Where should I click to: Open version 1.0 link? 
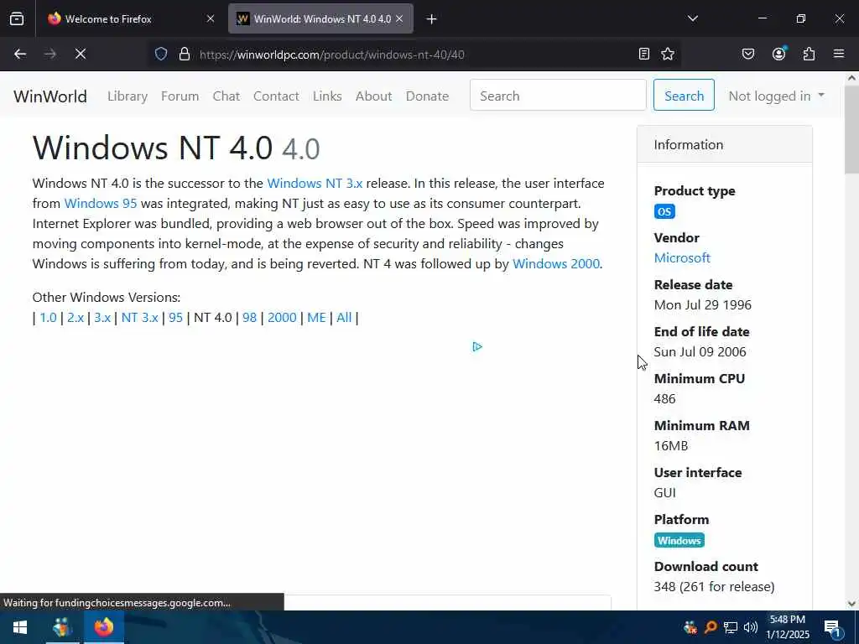click(48, 318)
